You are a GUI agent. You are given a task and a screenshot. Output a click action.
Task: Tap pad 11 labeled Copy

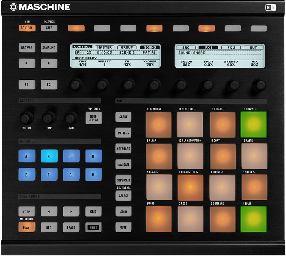click(x=223, y=156)
